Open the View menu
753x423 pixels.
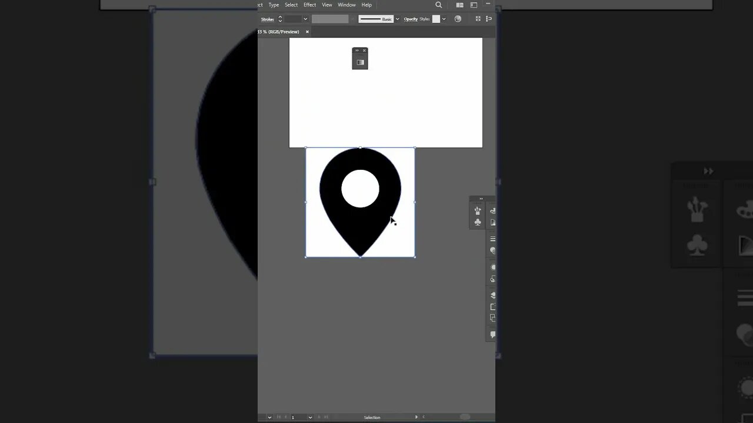coord(327,5)
